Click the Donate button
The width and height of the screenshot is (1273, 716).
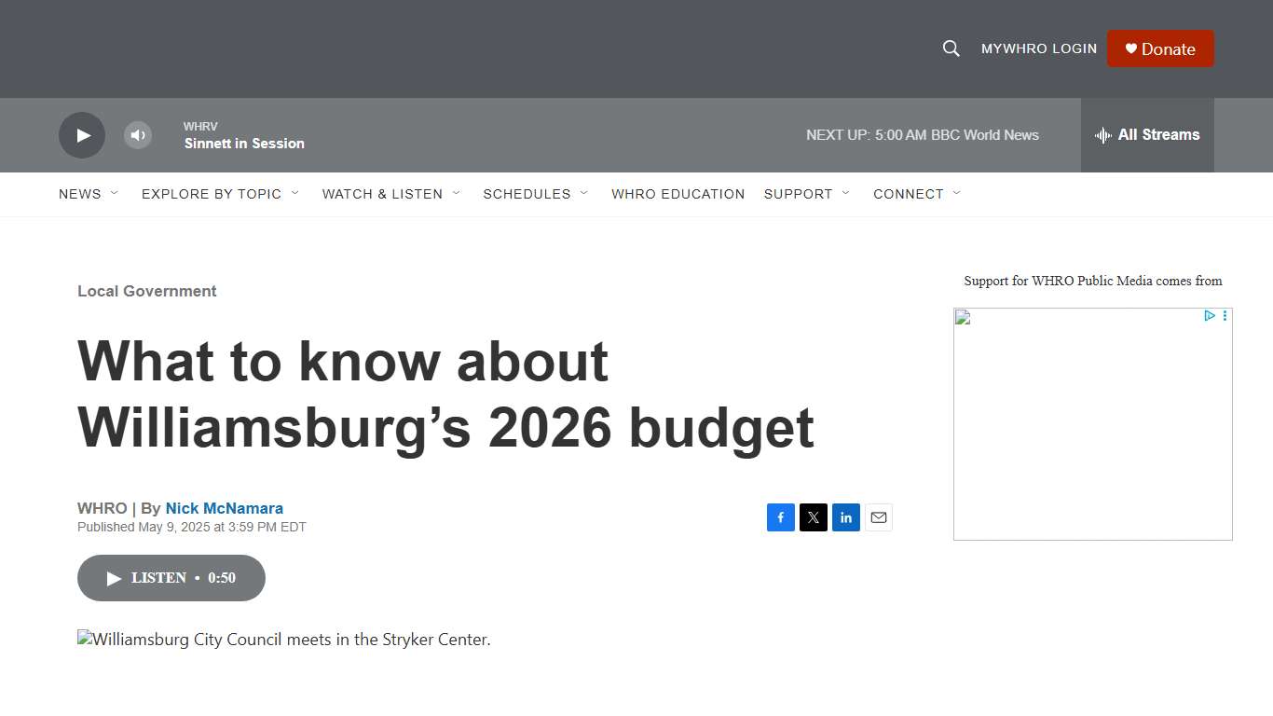pyautogui.click(x=1160, y=48)
